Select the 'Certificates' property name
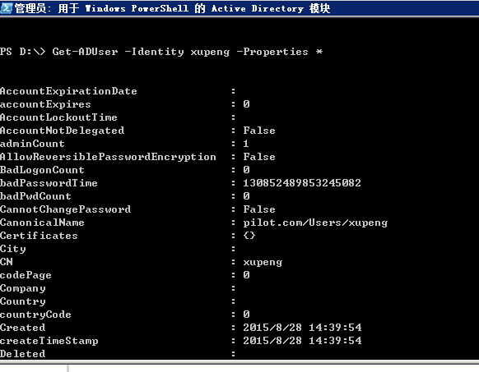Screen dimensions: 479x372 pyautogui.click(x=39, y=236)
